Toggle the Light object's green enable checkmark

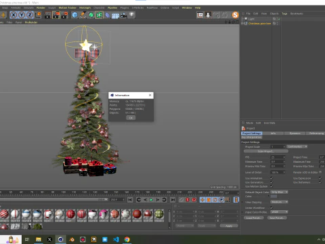click(279, 19)
